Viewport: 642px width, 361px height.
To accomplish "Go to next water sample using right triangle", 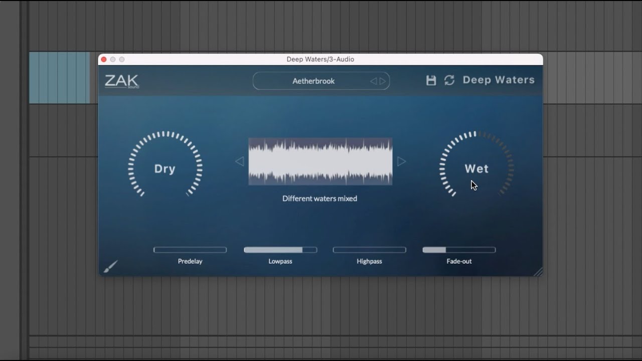I will (x=401, y=161).
